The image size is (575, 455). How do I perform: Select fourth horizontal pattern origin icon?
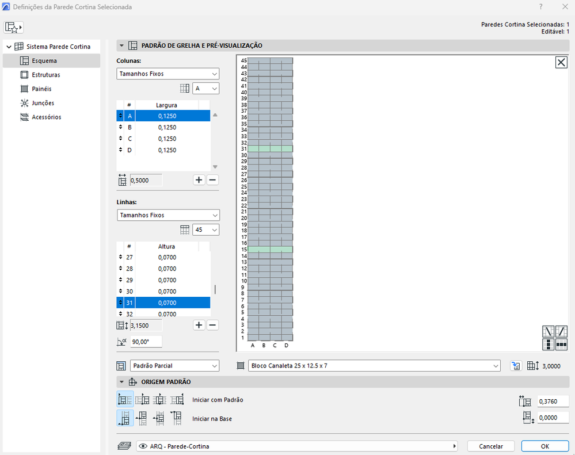[x=177, y=400]
